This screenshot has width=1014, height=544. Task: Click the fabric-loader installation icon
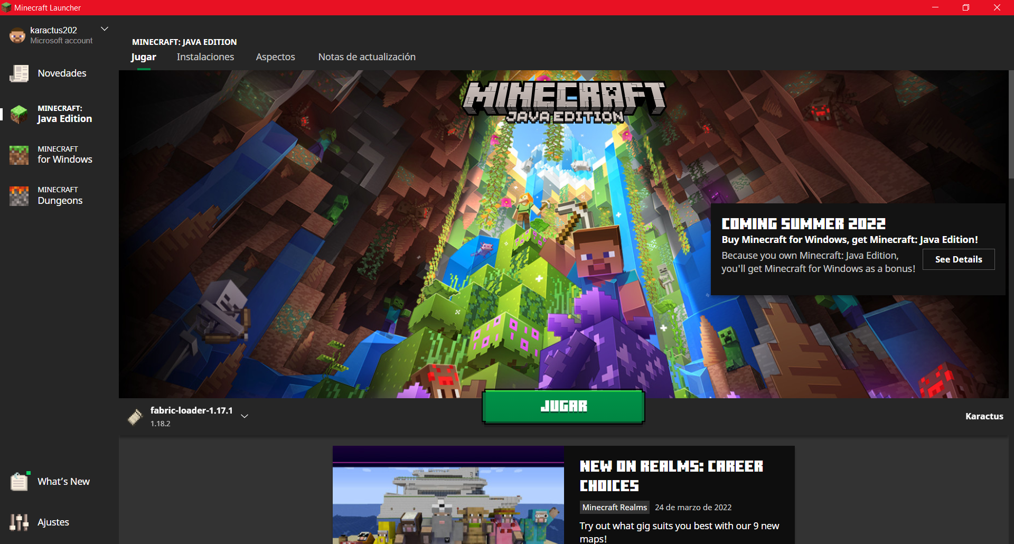point(135,417)
